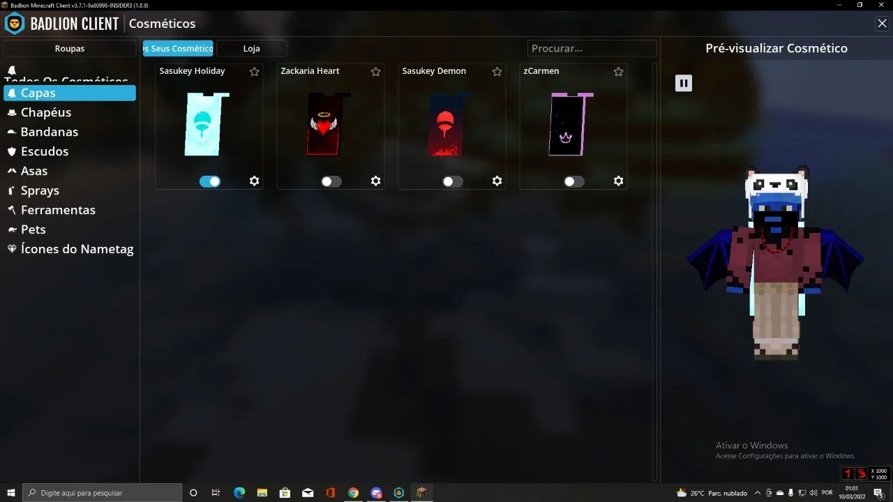Viewport: 893px width, 502px height.
Task: Open Microsoft Store from taskbar
Action: point(285,493)
